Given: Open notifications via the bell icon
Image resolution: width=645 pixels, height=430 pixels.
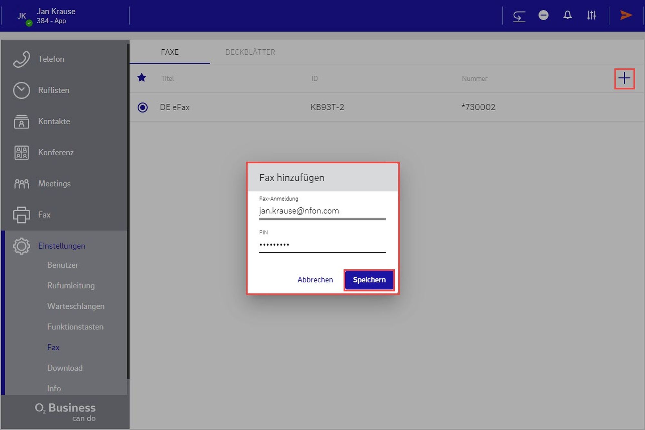Looking at the screenshot, I should coord(568,15).
